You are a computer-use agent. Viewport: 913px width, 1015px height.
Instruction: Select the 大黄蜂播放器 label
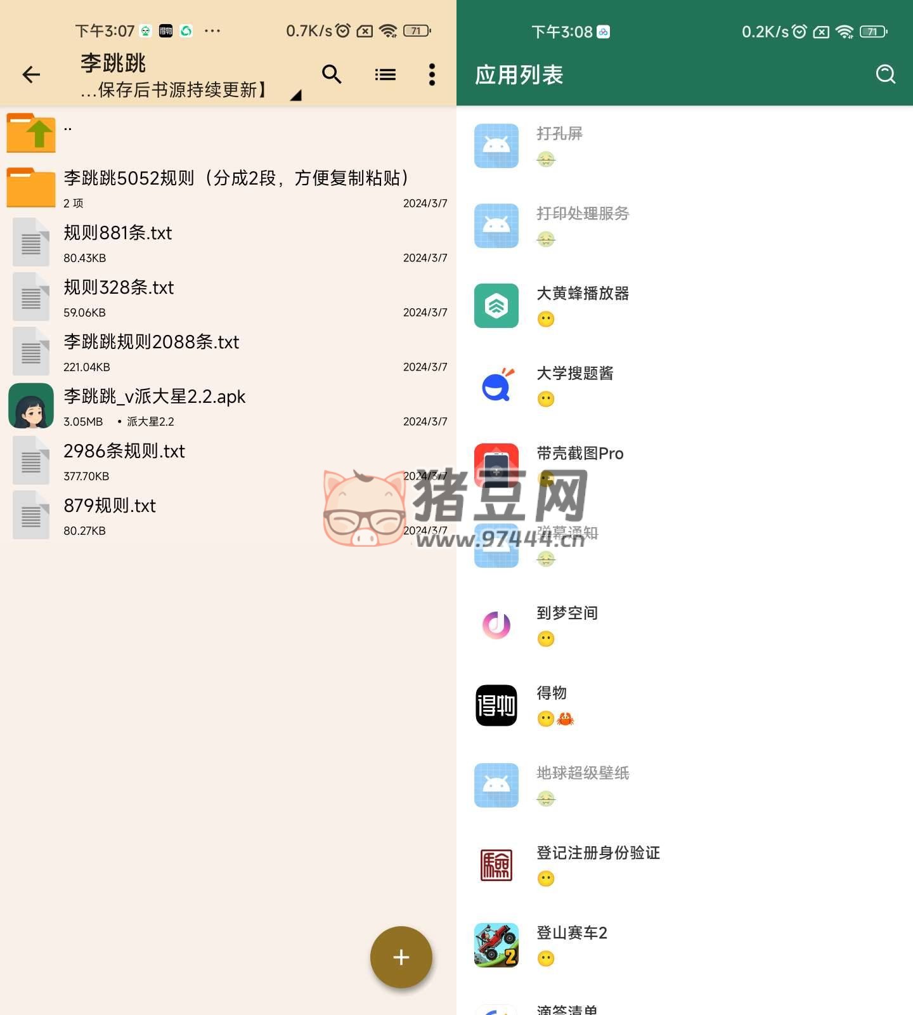[x=583, y=293]
